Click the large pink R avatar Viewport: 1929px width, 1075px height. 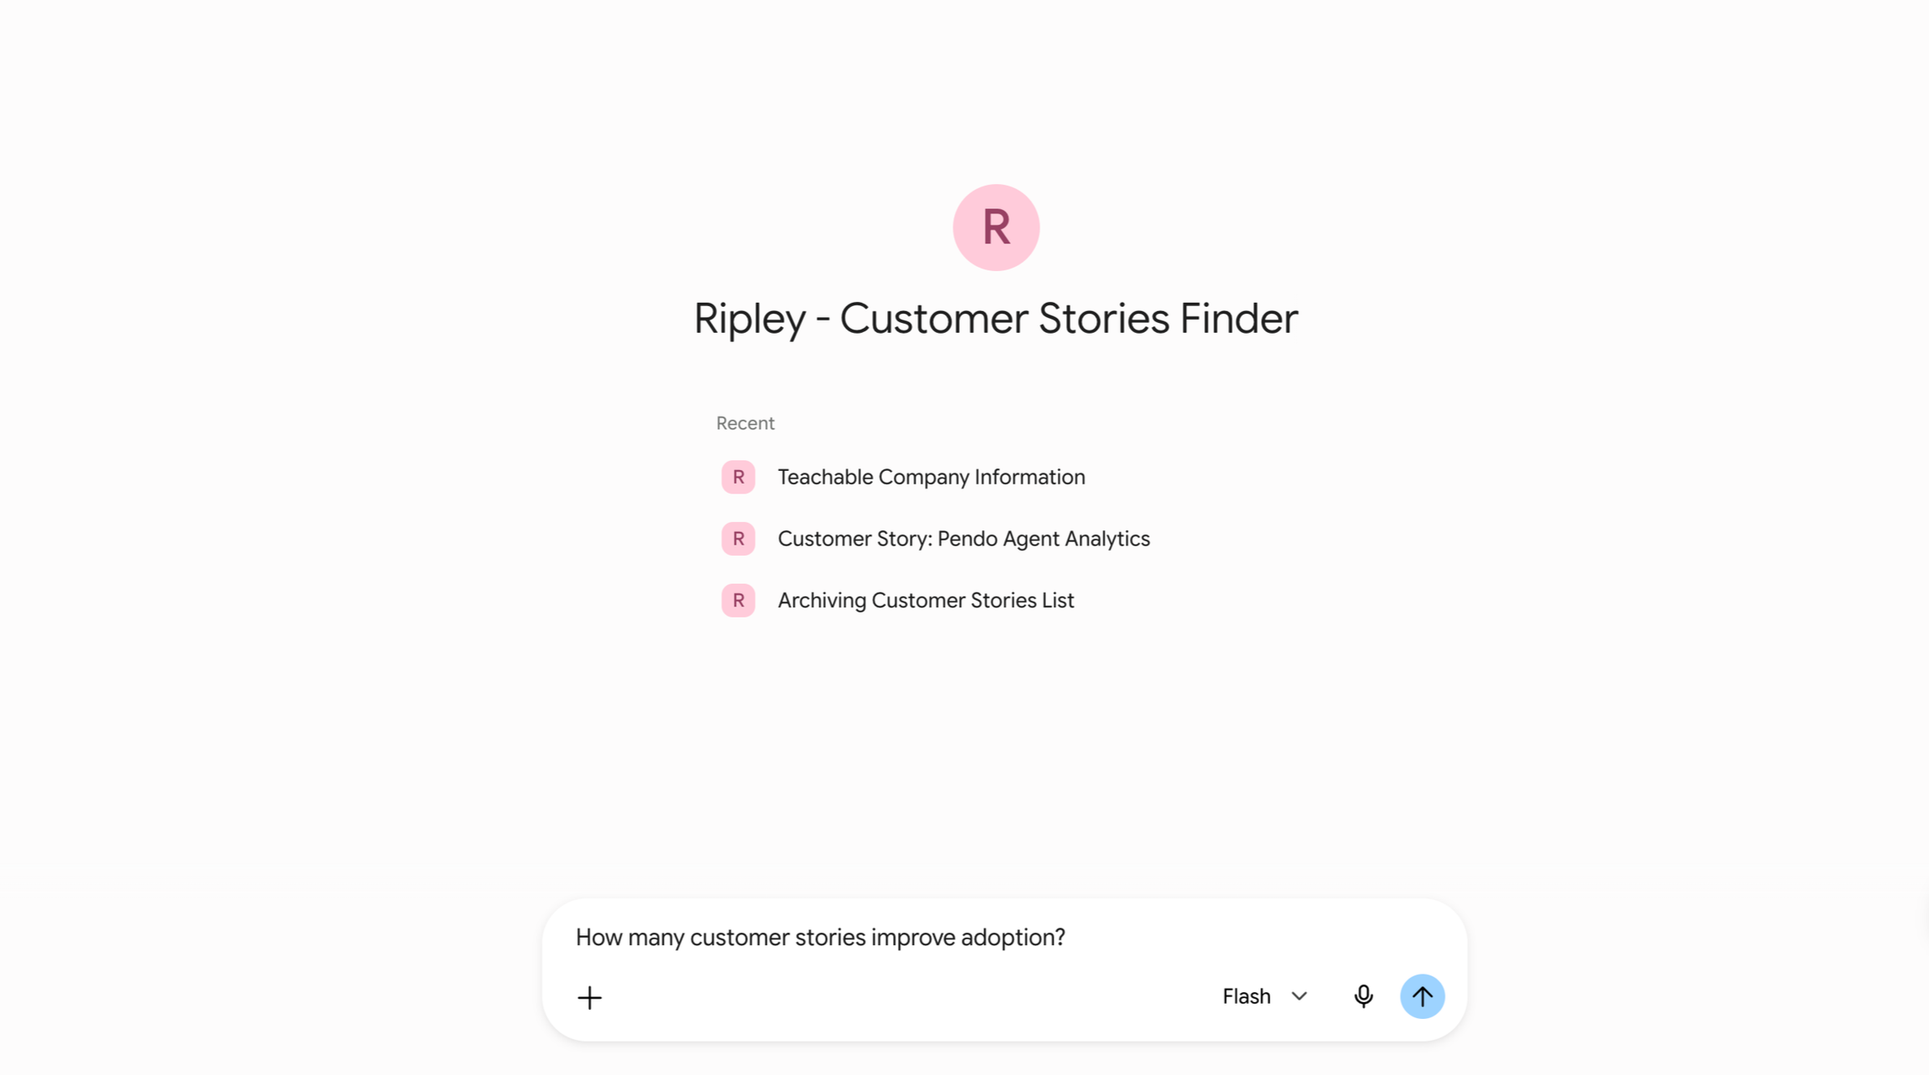[996, 228]
